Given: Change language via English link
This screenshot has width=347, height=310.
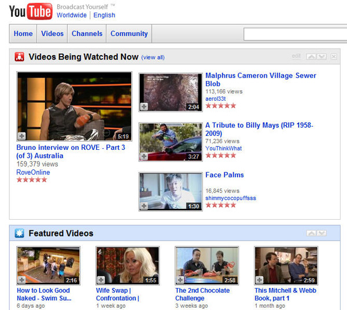Looking at the screenshot, I should (x=104, y=15).
